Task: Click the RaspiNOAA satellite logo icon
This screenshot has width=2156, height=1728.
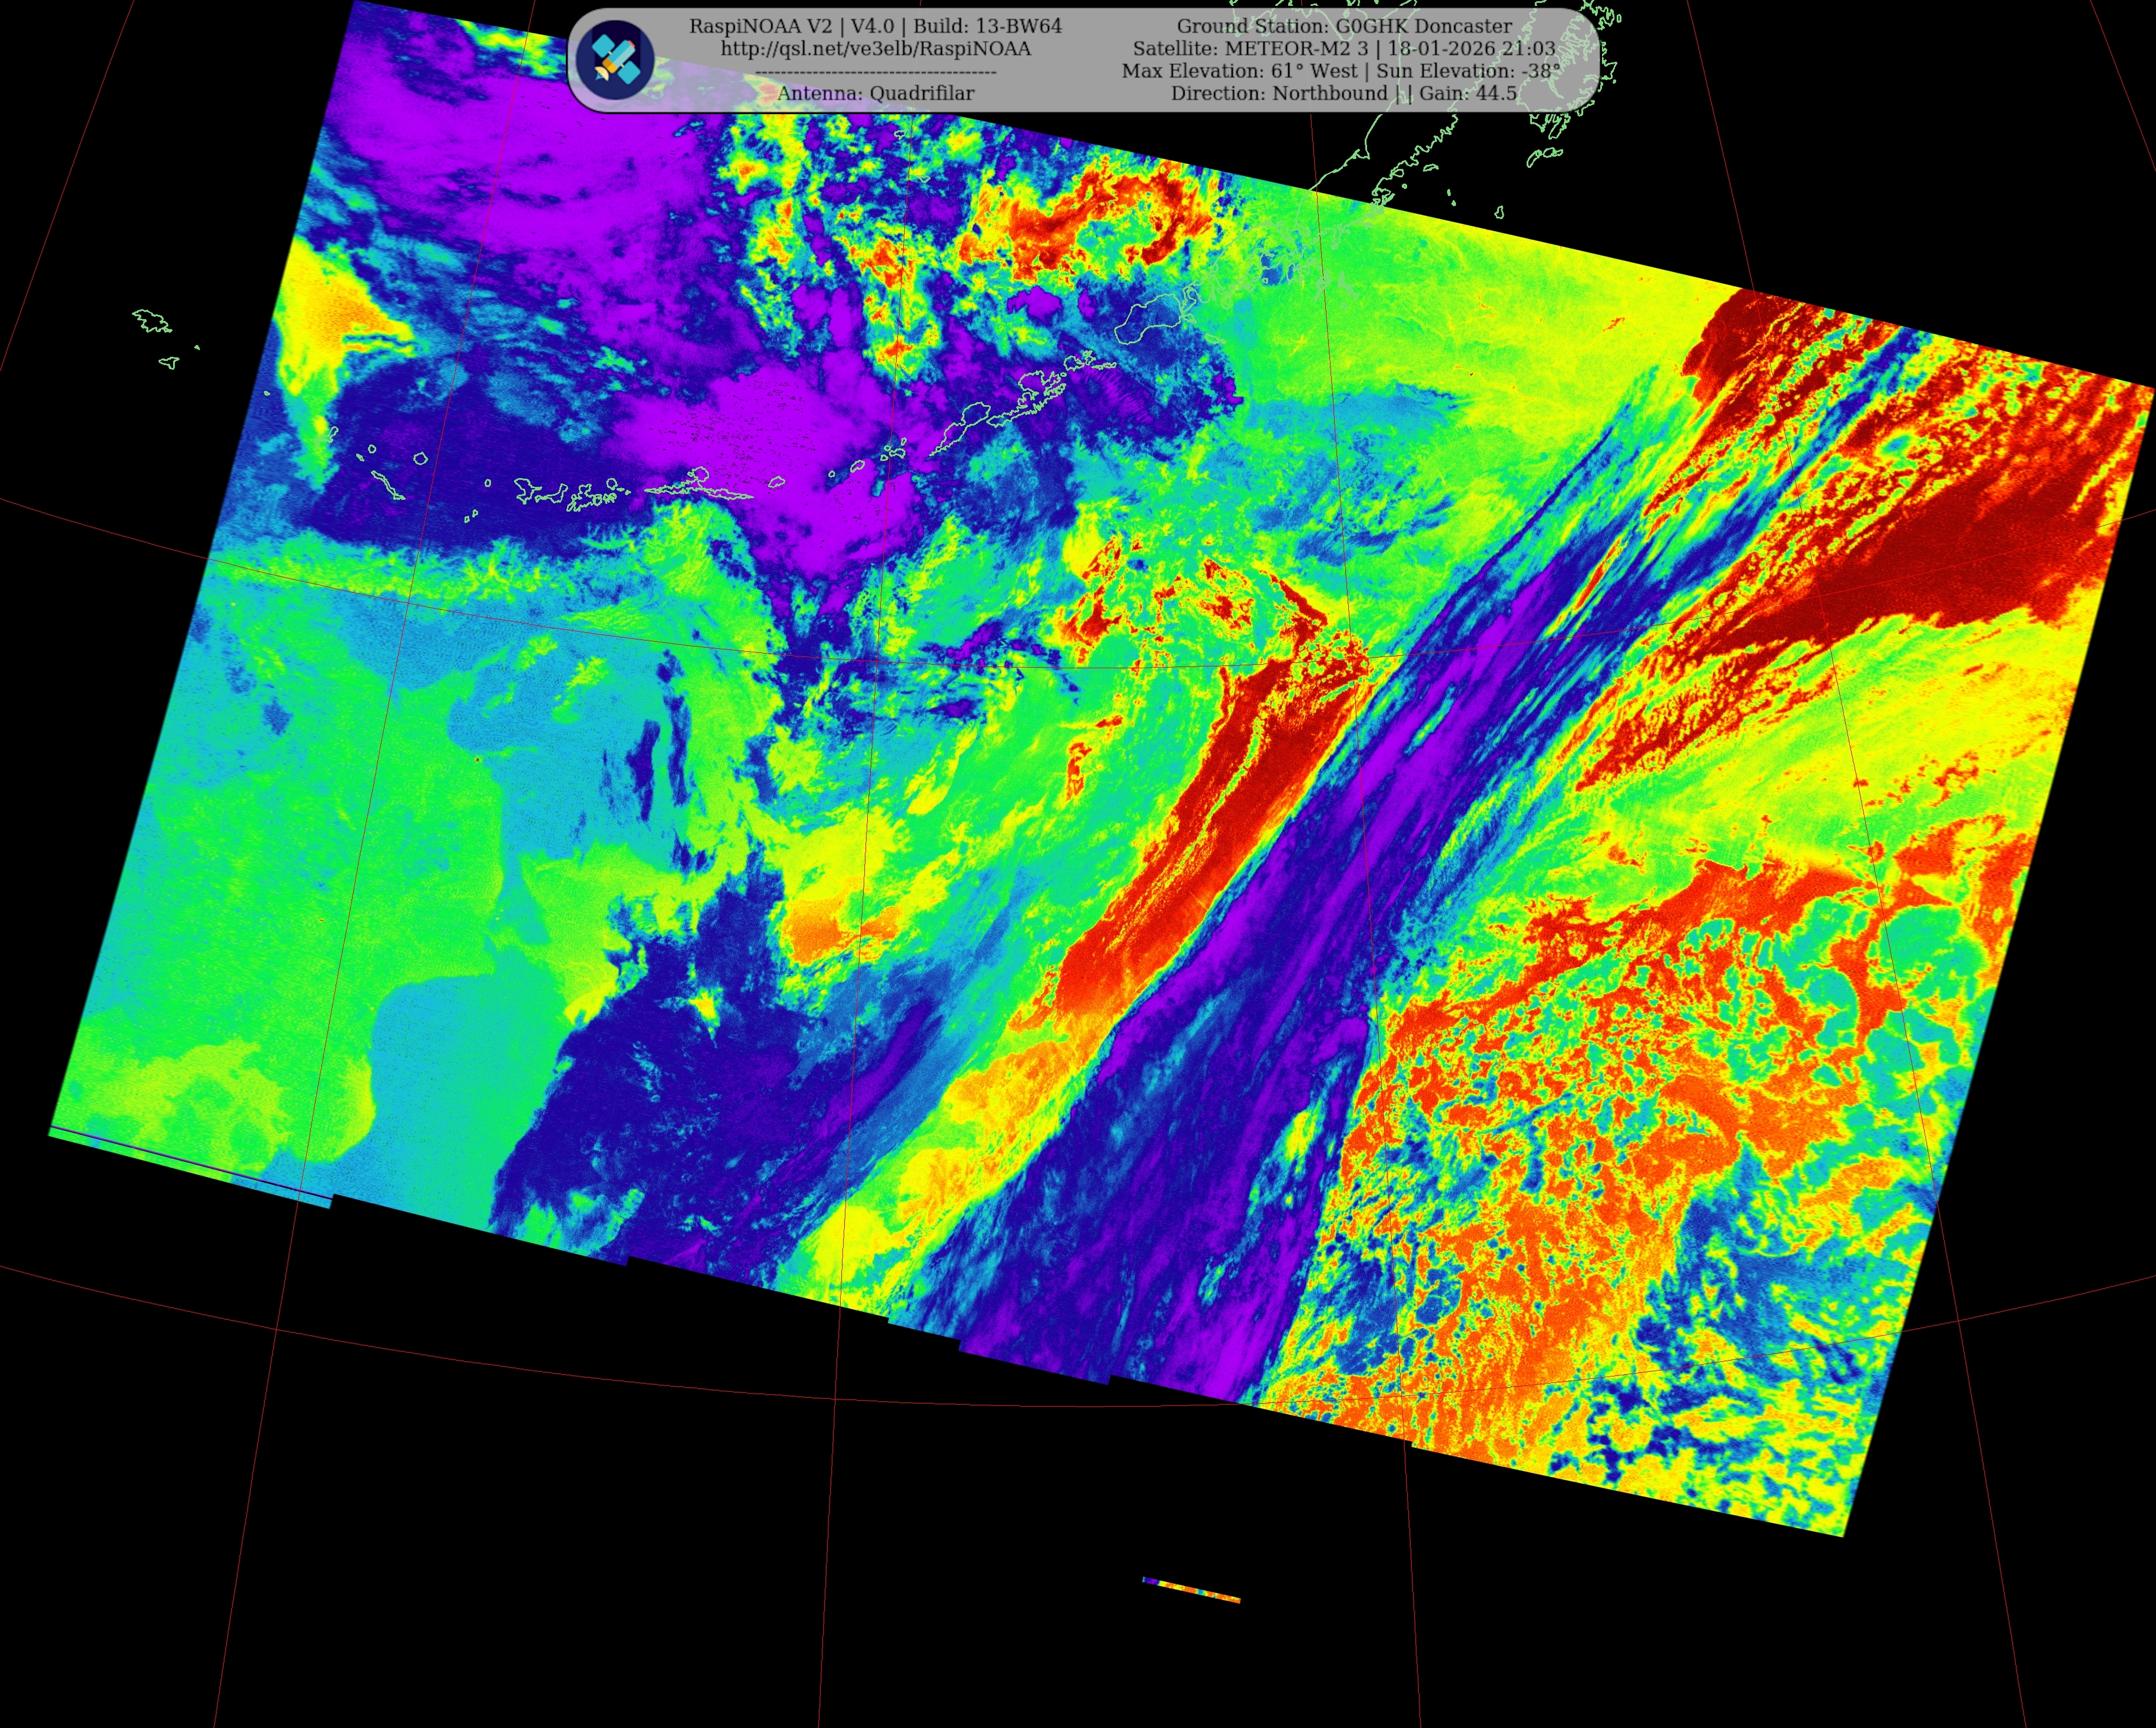Action: (x=614, y=60)
